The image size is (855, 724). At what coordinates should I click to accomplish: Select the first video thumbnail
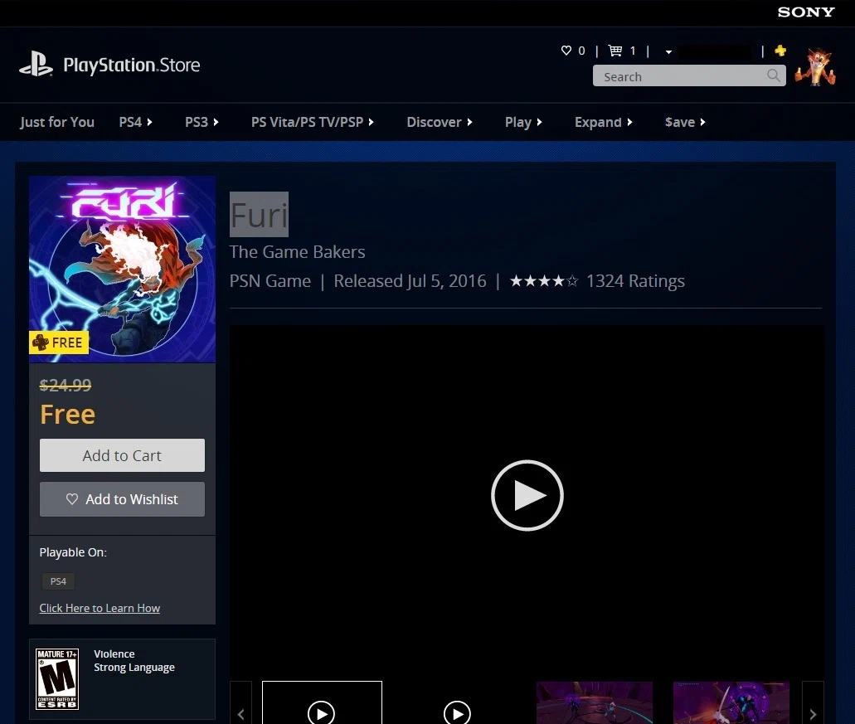click(322, 703)
